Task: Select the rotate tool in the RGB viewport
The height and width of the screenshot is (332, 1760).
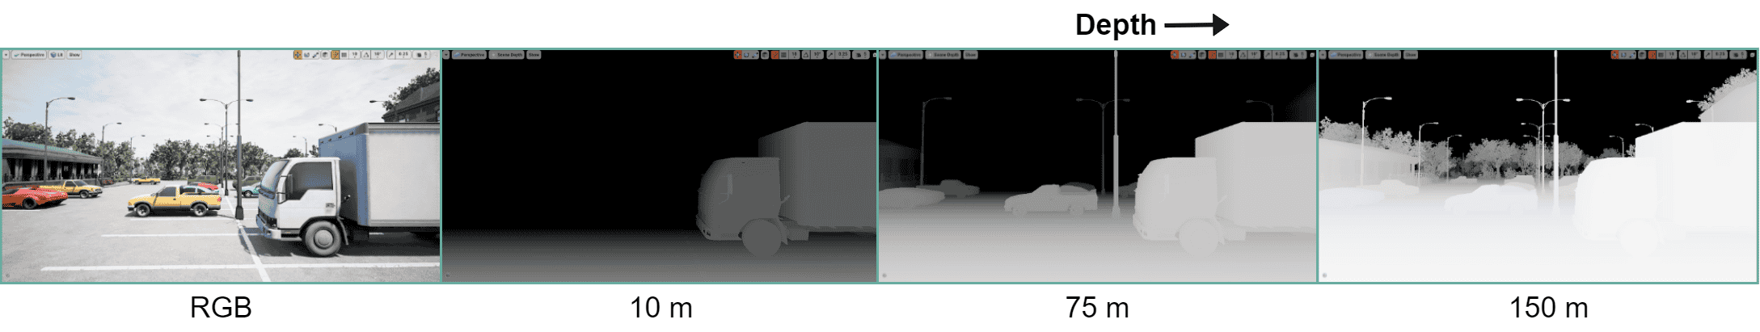Action: (x=306, y=55)
